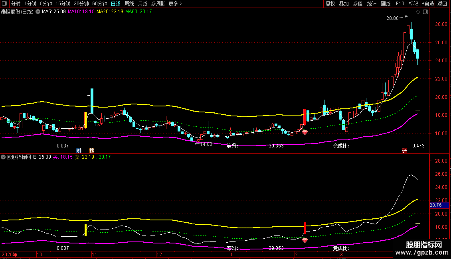Click the MA20: 22.19 label

click(110, 12)
